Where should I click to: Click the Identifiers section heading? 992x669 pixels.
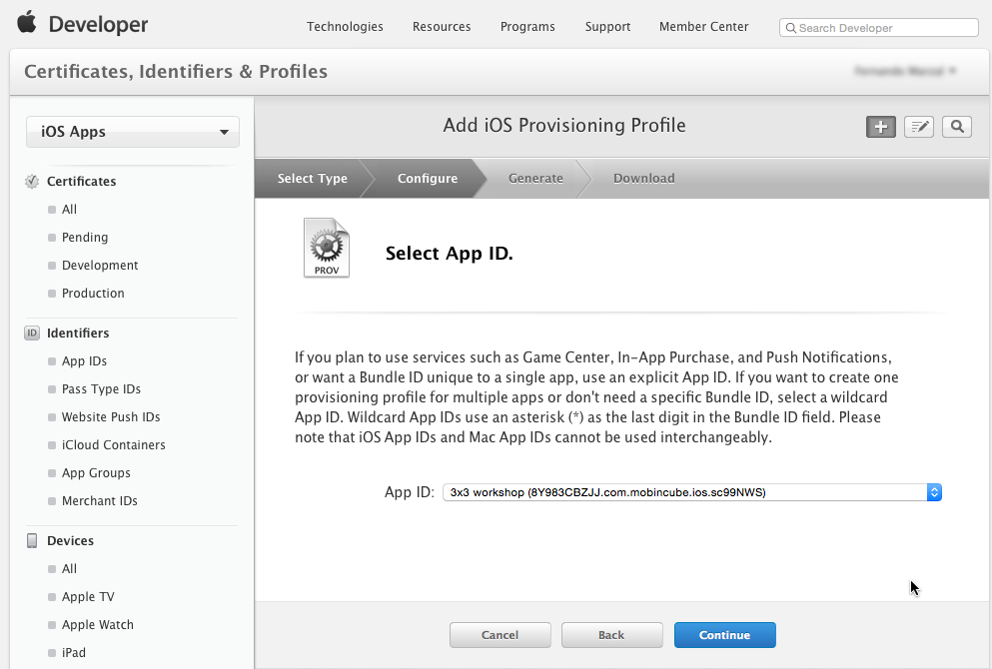(78, 333)
